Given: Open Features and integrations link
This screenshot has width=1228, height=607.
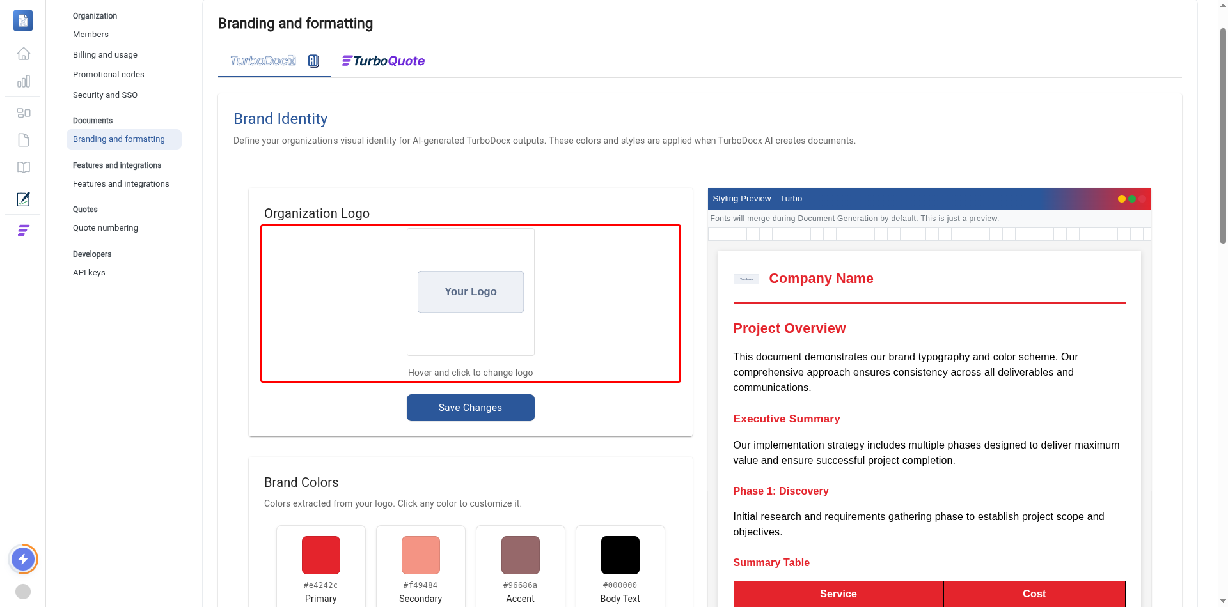Looking at the screenshot, I should (121, 184).
